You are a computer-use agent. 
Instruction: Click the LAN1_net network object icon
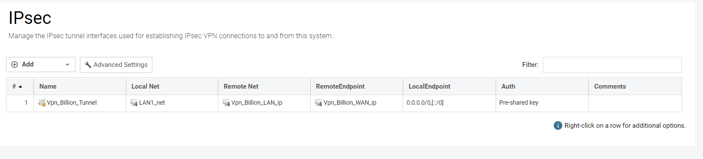[x=134, y=103]
